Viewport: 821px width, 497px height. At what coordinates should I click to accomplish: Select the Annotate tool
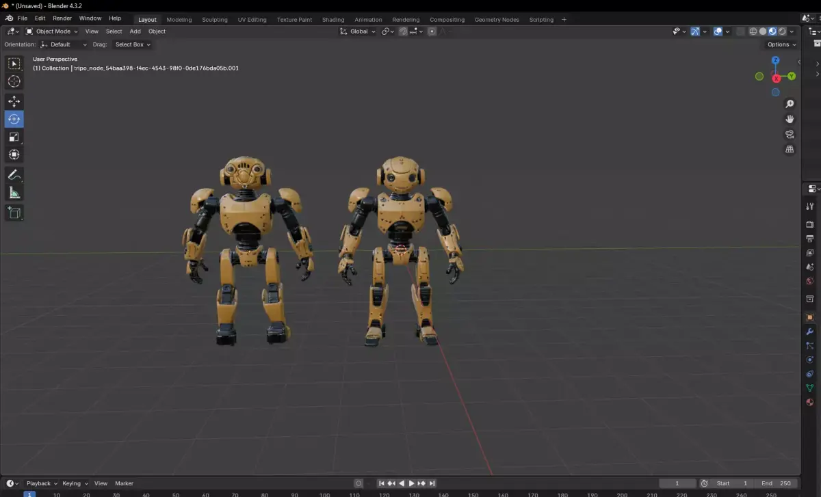tap(14, 175)
